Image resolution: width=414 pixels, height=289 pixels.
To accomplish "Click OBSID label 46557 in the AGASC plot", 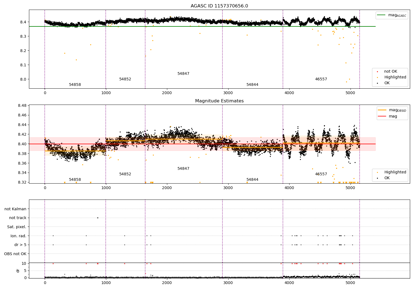I will [x=321, y=79].
